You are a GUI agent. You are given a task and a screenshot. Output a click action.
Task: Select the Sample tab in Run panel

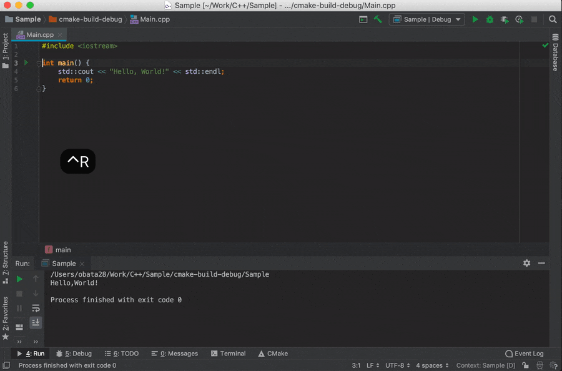click(64, 264)
